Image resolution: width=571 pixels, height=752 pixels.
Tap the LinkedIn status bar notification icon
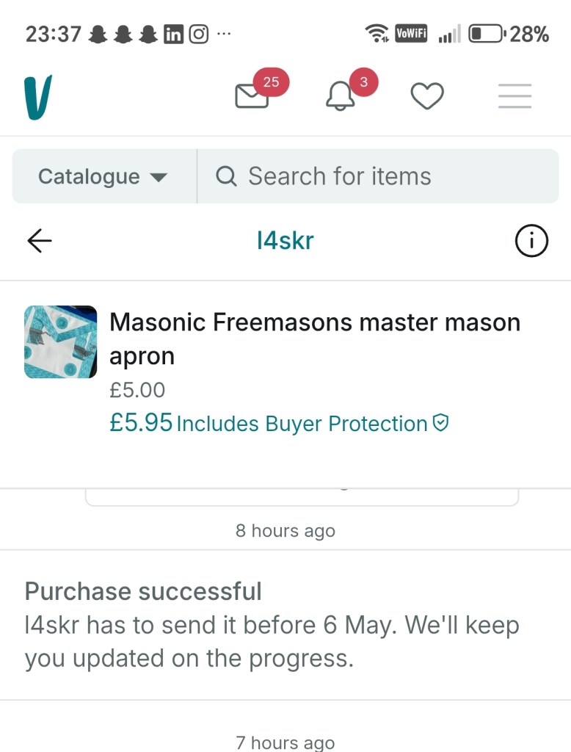(174, 34)
